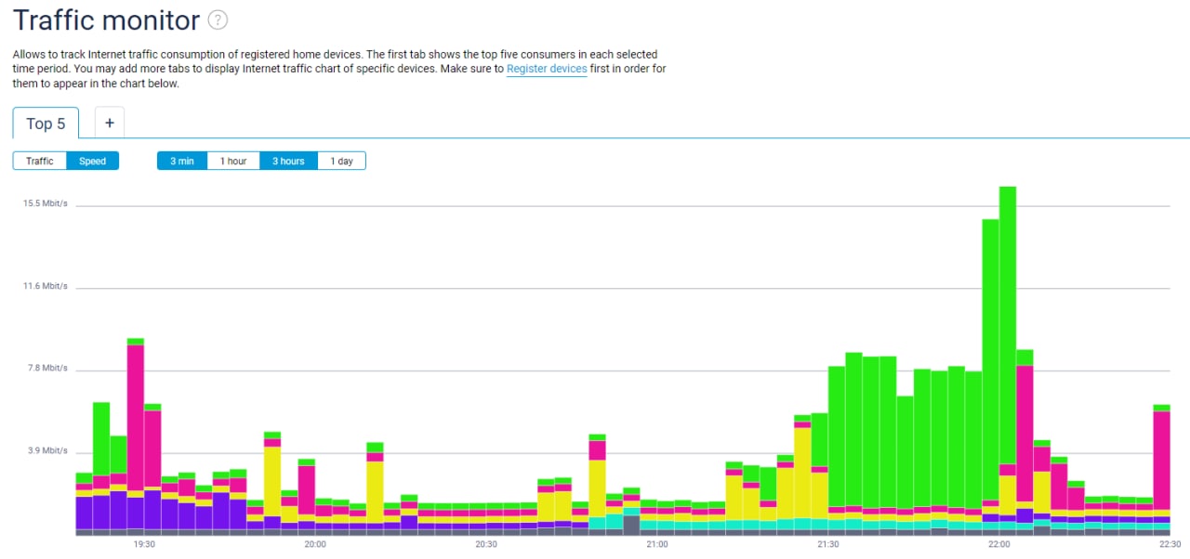Add a new tab with plus button
The height and width of the screenshot is (559, 1190).
click(109, 123)
